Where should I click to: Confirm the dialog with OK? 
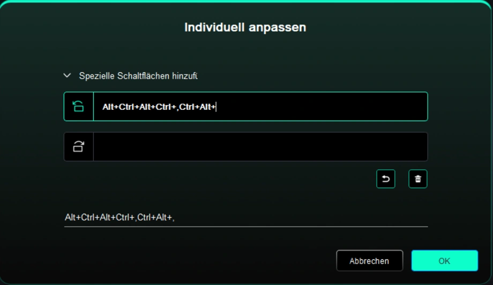pos(444,260)
